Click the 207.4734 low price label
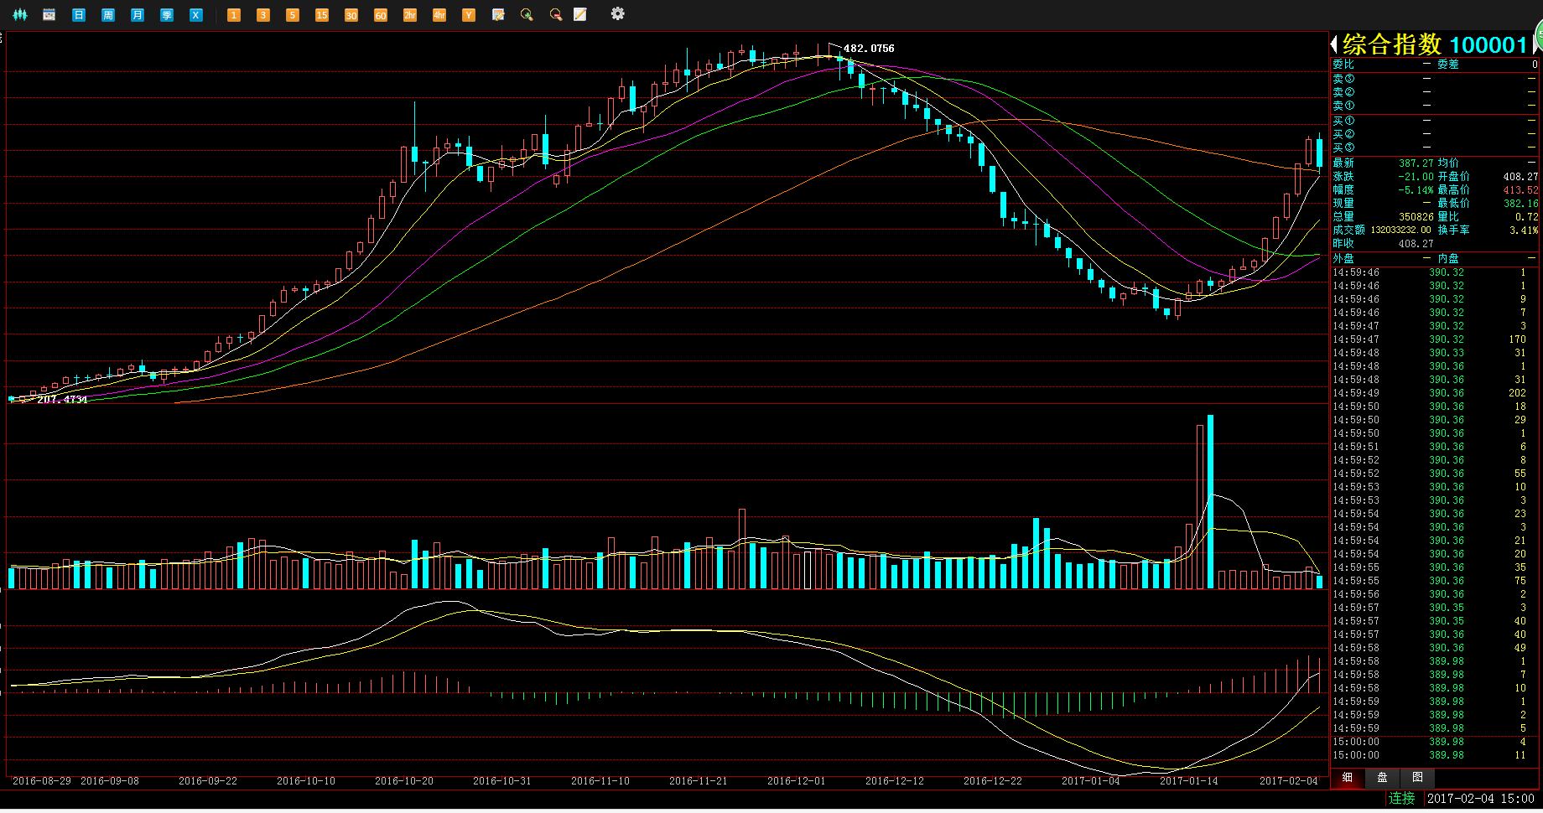 click(x=62, y=400)
